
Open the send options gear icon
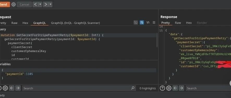(x=14, y=4)
